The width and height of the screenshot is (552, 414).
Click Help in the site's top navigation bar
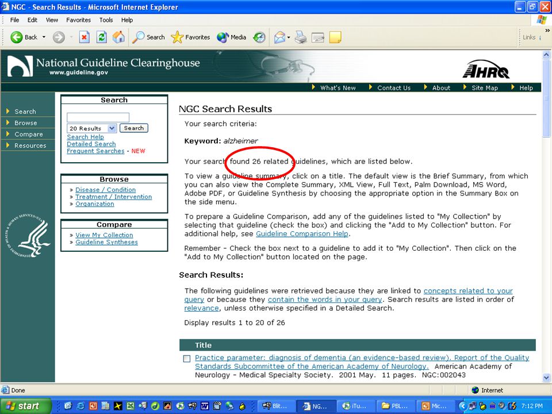pyautogui.click(x=526, y=88)
